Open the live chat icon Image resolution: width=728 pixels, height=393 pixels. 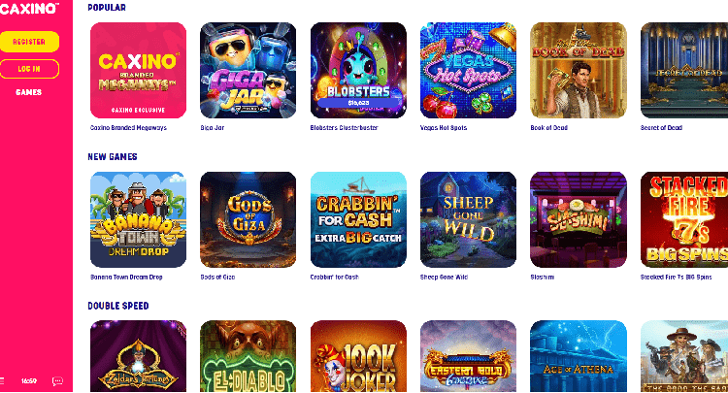point(57,381)
